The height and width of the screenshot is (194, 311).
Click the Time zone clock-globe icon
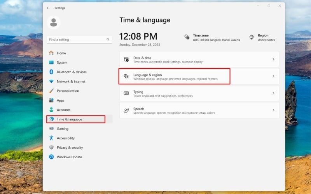click(187, 37)
